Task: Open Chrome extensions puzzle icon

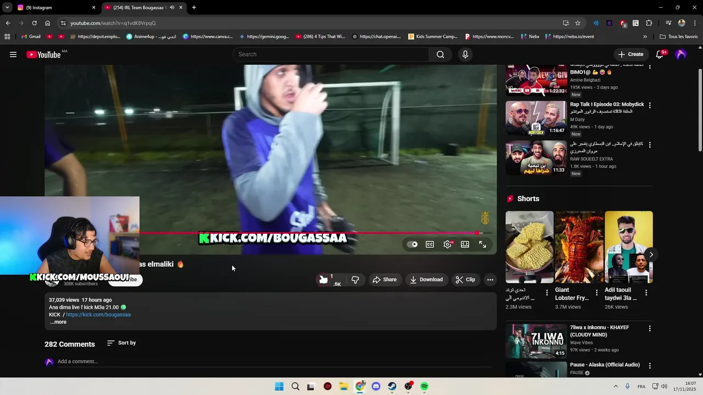Action: pyautogui.click(x=649, y=23)
